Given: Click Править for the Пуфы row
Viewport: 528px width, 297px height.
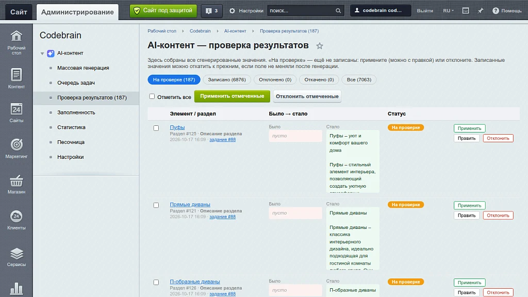Looking at the screenshot, I should [x=466, y=138].
